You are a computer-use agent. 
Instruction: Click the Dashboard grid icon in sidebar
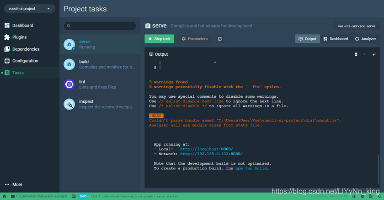click(x=7, y=26)
